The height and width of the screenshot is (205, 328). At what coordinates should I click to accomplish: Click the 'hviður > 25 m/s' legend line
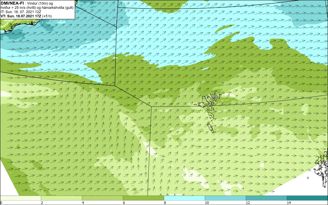(37, 8)
